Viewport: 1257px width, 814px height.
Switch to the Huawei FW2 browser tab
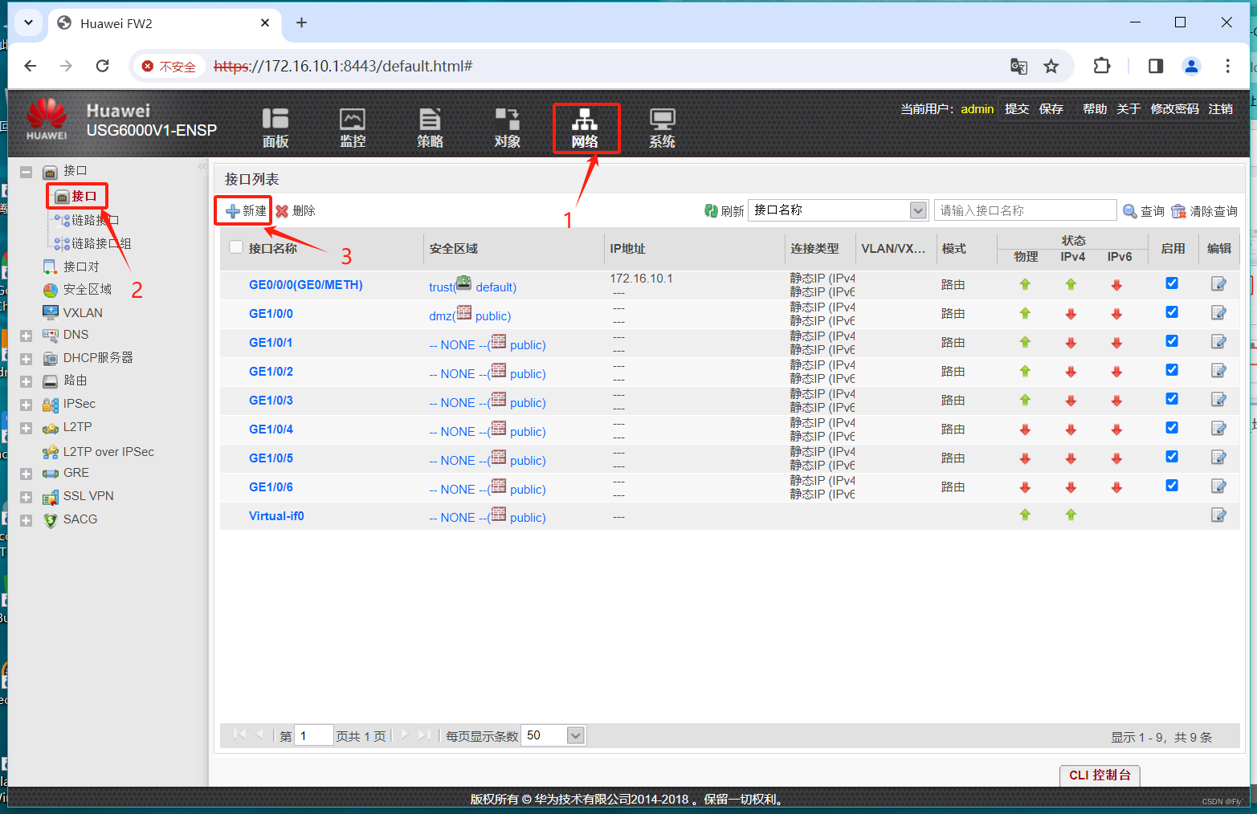pos(165,23)
